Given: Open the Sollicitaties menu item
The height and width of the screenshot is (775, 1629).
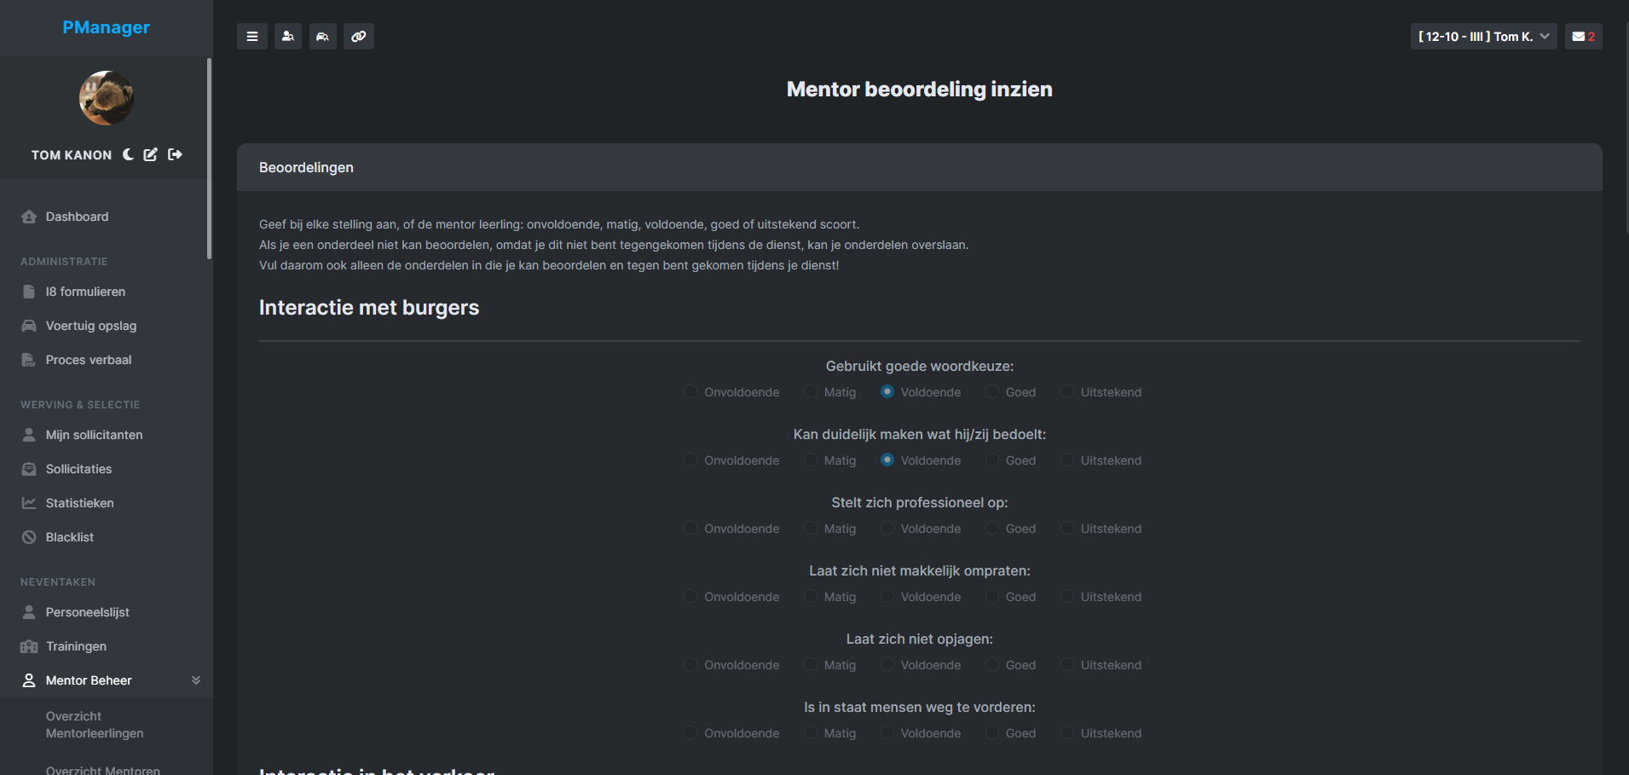Looking at the screenshot, I should 78,468.
